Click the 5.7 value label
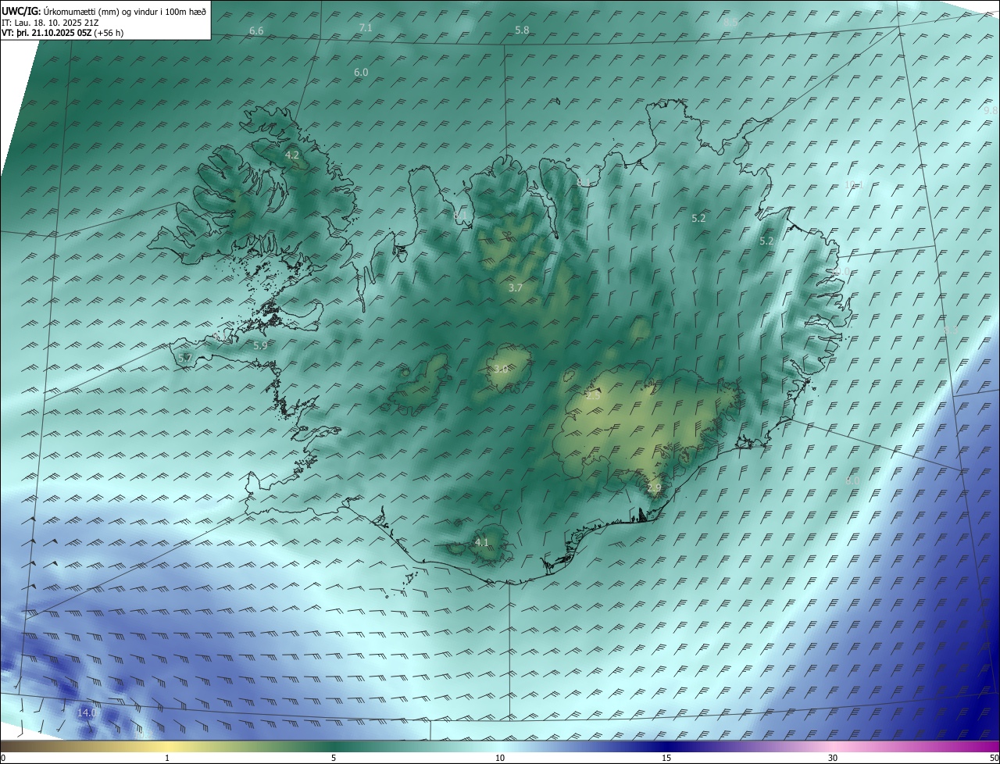 185,358
